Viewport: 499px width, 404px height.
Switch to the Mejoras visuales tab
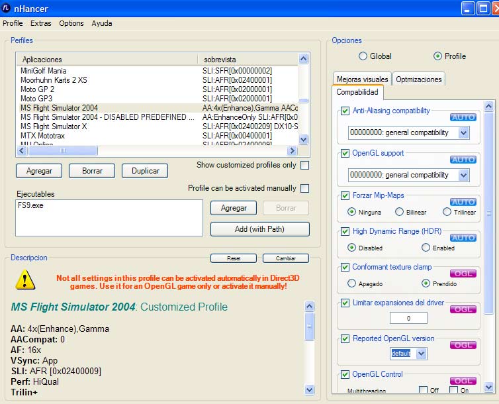click(x=362, y=79)
